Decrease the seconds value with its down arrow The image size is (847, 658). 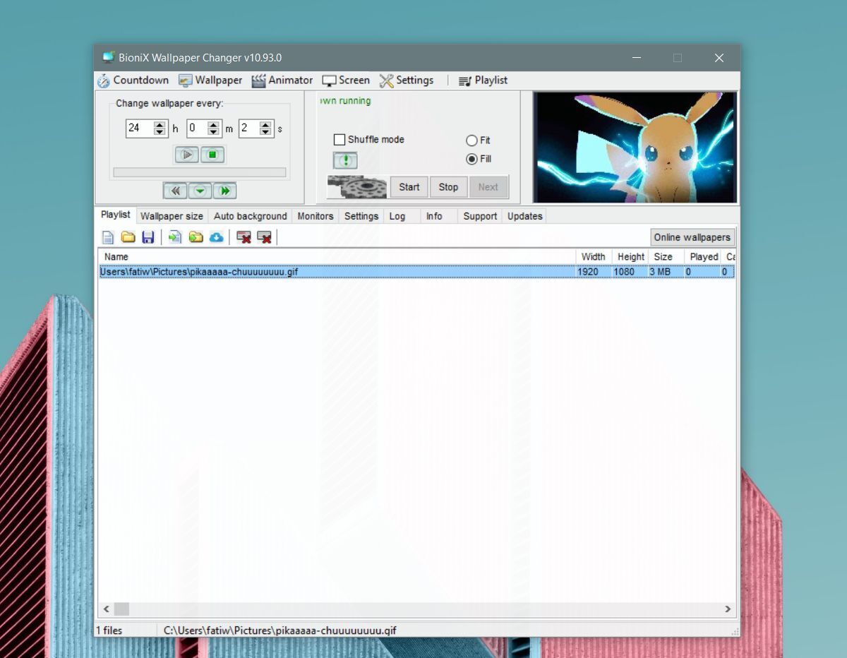(265, 131)
